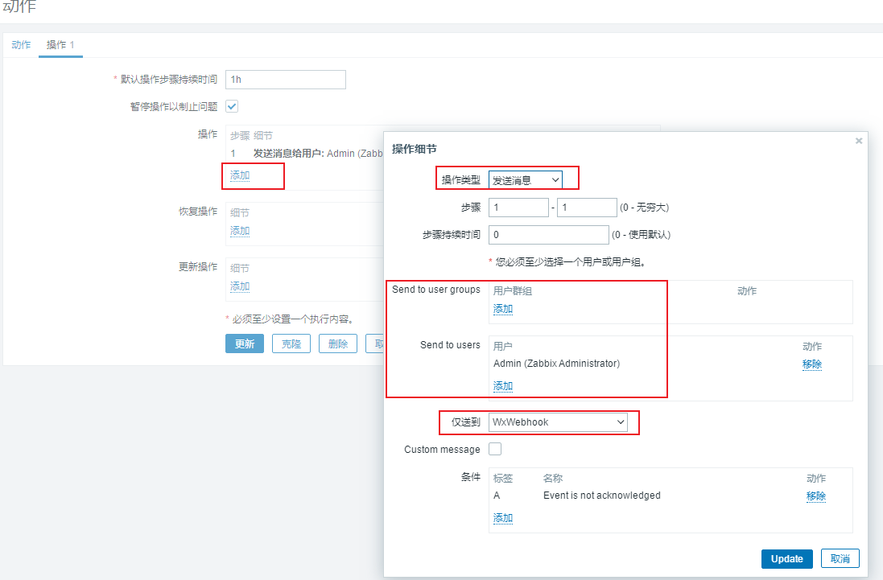The height and width of the screenshot is (580, 883).
Task: Remove Admin user with the 移除 link
Action: pyautogui.click(x=812, y=364)
